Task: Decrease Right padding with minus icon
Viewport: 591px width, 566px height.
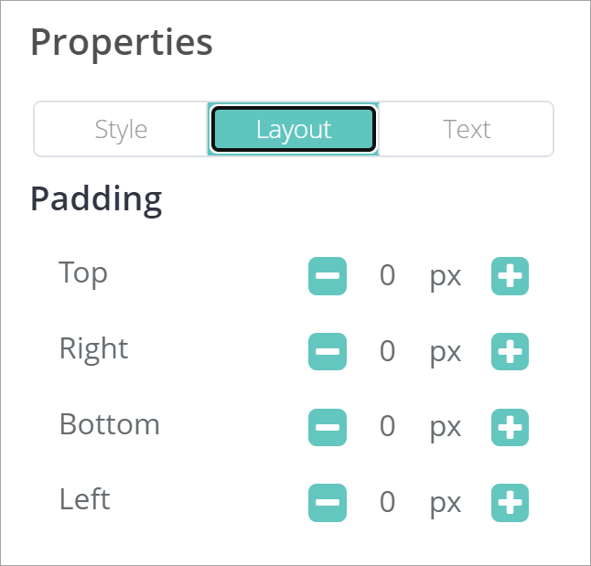Action: (328, 351)
